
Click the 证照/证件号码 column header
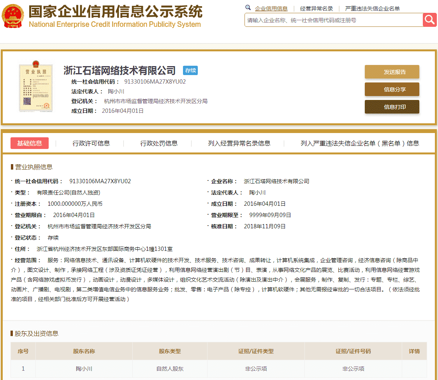point(353,351)
